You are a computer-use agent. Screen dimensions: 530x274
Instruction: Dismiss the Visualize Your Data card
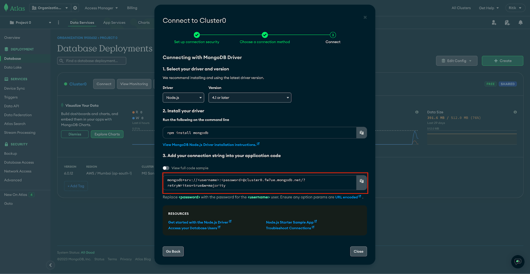click(75, 134)
